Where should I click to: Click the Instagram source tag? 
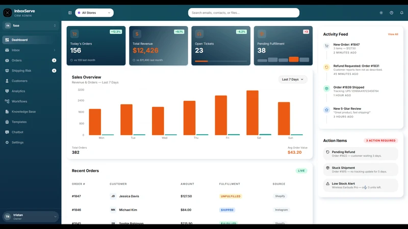tap(282, 210)
